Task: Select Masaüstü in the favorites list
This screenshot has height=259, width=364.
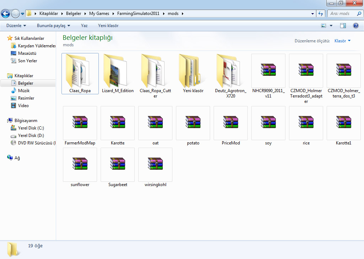Action: pyautogui.click(x=27, y=53)
